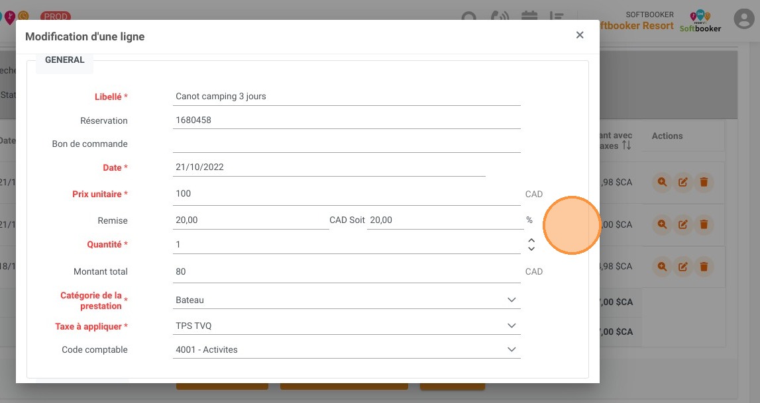The width and height of the screenshot is (760, 403).
Task: Open the Taxe à appliquer dropdown
Action: point(347,326)
